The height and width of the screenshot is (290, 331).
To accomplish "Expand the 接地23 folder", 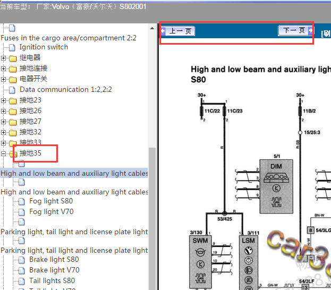I will 3,100.
